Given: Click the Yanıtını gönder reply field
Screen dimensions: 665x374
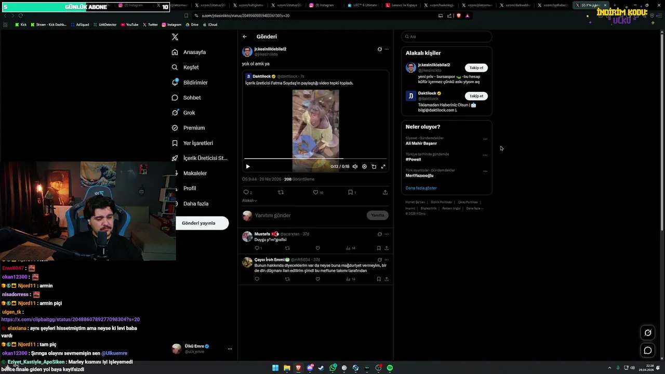Looking at the screenshot, I should [309, 215].
